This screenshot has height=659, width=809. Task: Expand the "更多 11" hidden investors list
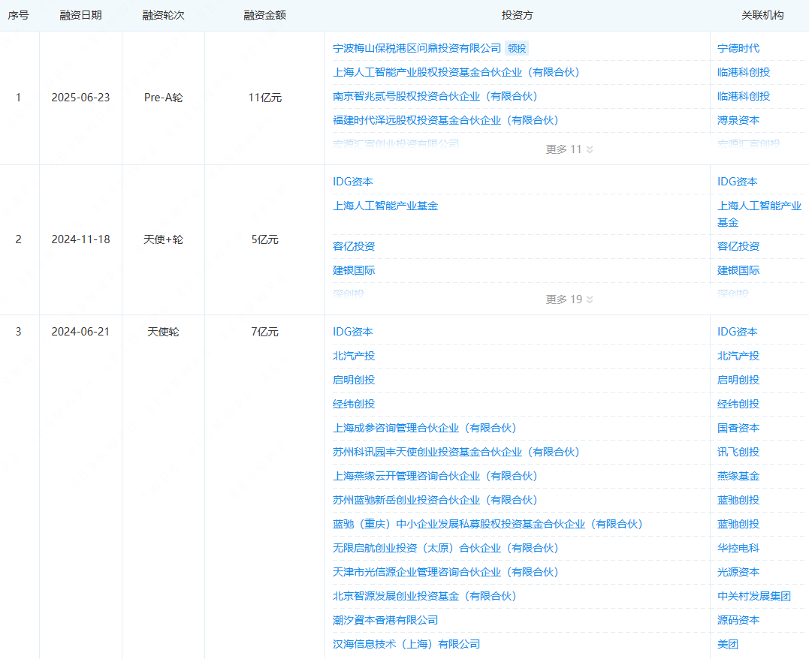[x=569, y=149]
